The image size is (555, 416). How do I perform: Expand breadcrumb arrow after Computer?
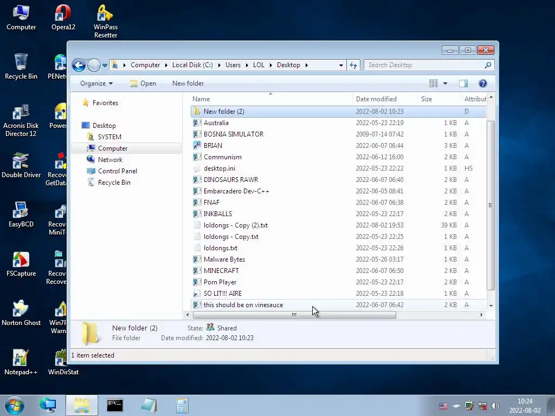[x=166, y=65]
